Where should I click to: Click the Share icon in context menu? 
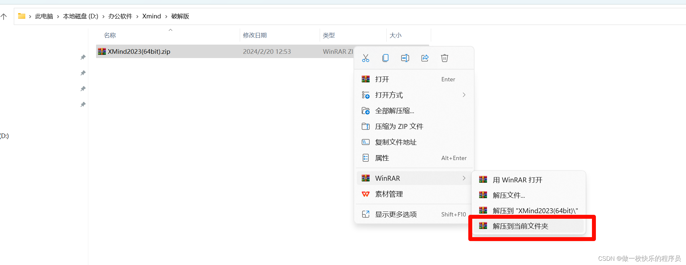click(425, 58)
